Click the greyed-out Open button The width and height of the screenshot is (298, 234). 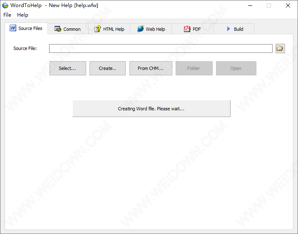pyautogui.click(x=236, y=68)
